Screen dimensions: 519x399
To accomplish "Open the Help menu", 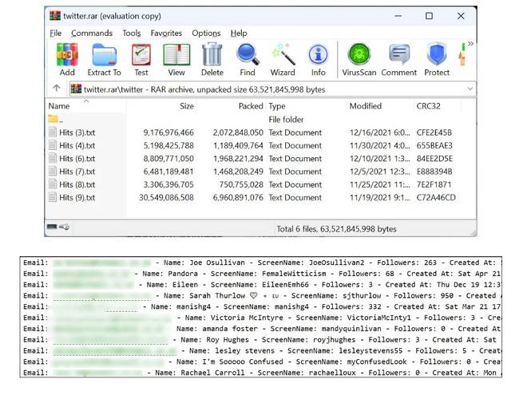I will point(239,33).
